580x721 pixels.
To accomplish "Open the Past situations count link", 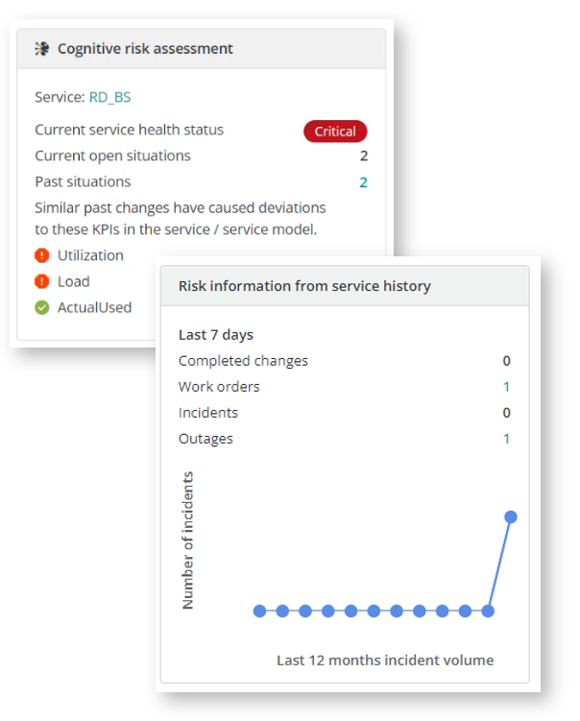I will click(364, 181).
